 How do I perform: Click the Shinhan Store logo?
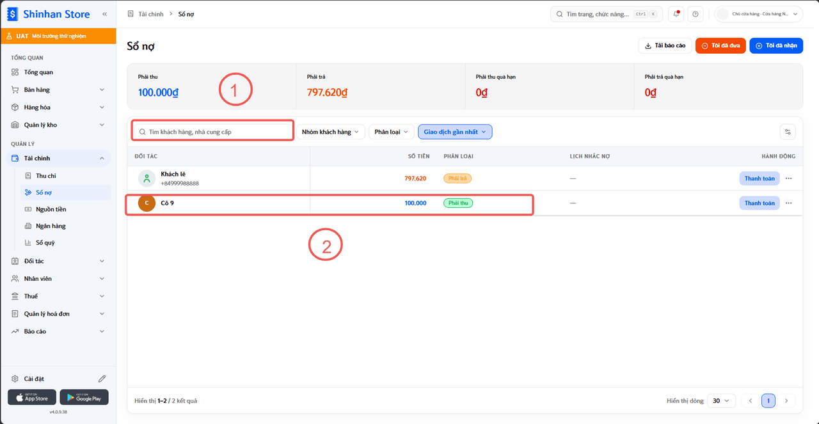click(49, 14)
